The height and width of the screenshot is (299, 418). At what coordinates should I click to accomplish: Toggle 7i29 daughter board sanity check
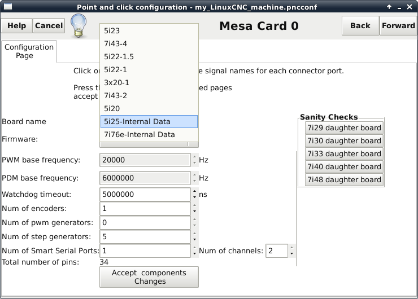point(343,127)
